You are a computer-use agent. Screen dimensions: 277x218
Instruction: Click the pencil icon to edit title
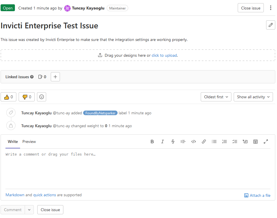(x=270, y=25)
